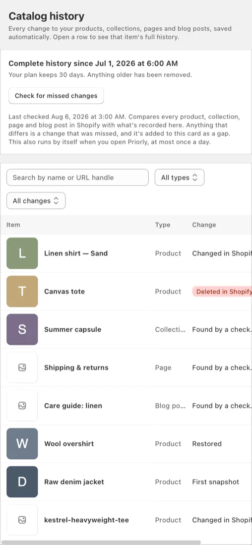Click the purple S Summer capsule thumbnail
This screenshot has height=545, width=252.
[22, 329]
